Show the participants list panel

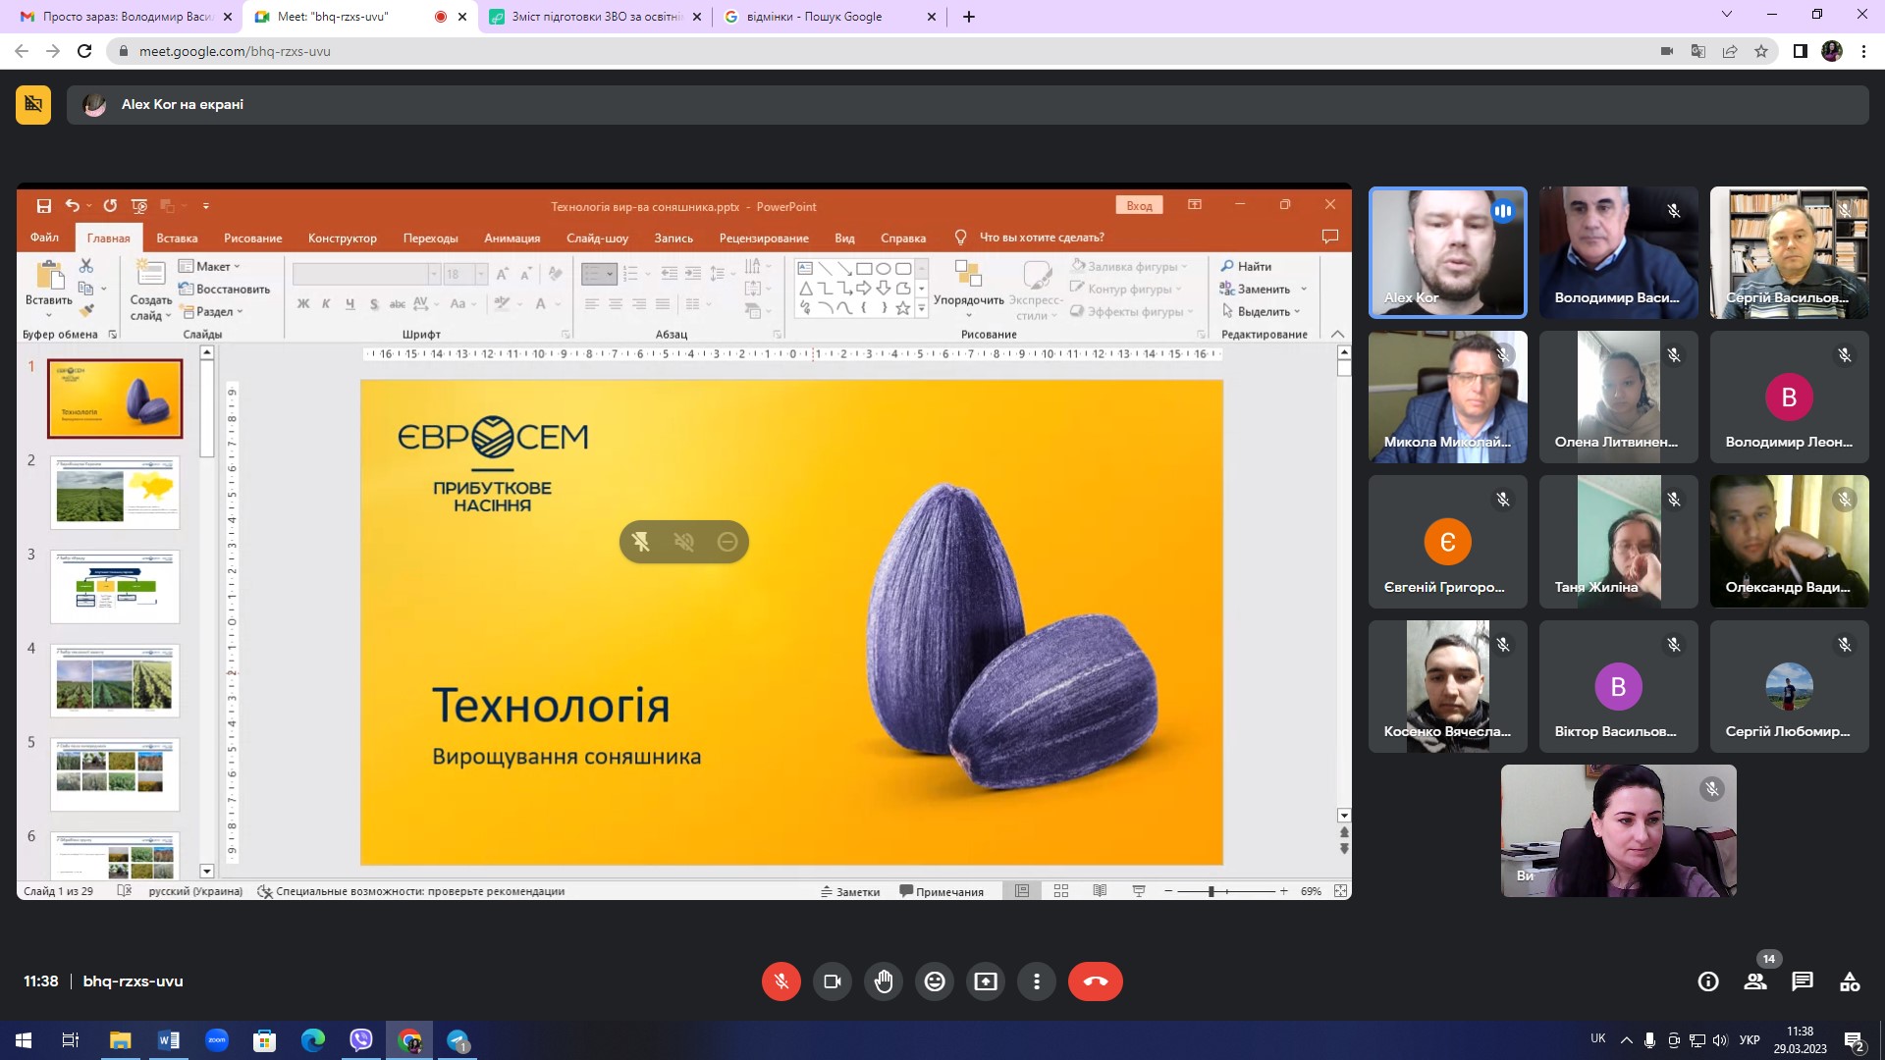pyautogui.click(x=1755, y=981)
